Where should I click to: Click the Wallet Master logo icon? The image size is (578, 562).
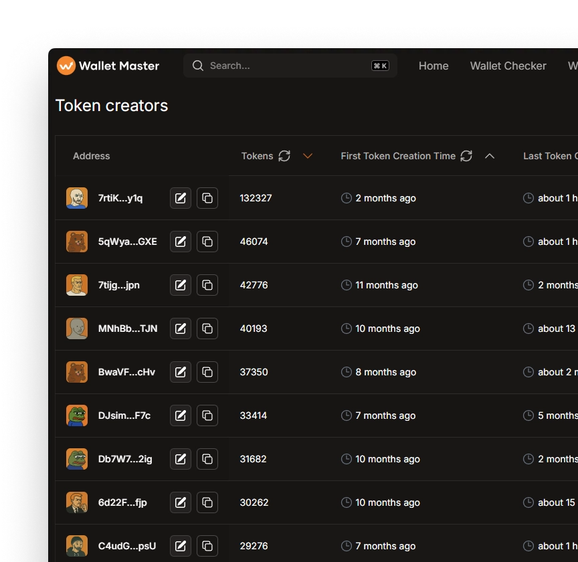[x=66, y=66]
